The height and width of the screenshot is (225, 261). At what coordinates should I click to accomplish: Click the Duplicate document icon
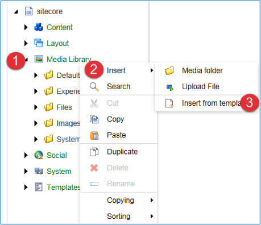click(x=94, y=152)
